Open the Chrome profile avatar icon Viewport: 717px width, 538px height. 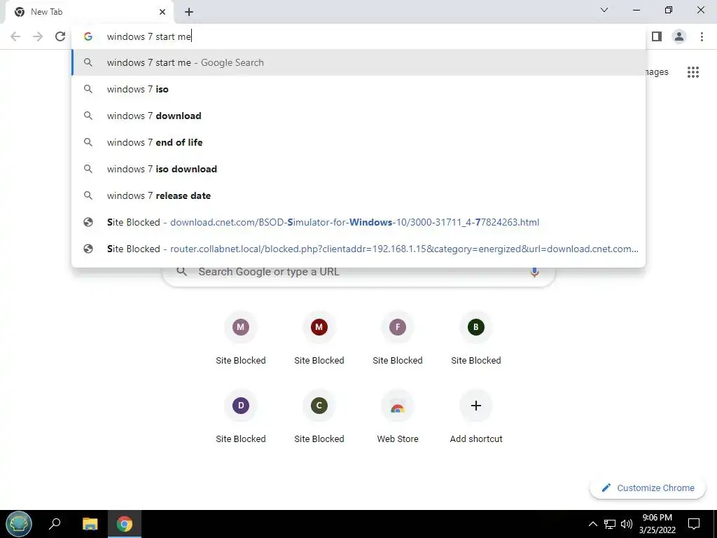click(x=679, y=36)
